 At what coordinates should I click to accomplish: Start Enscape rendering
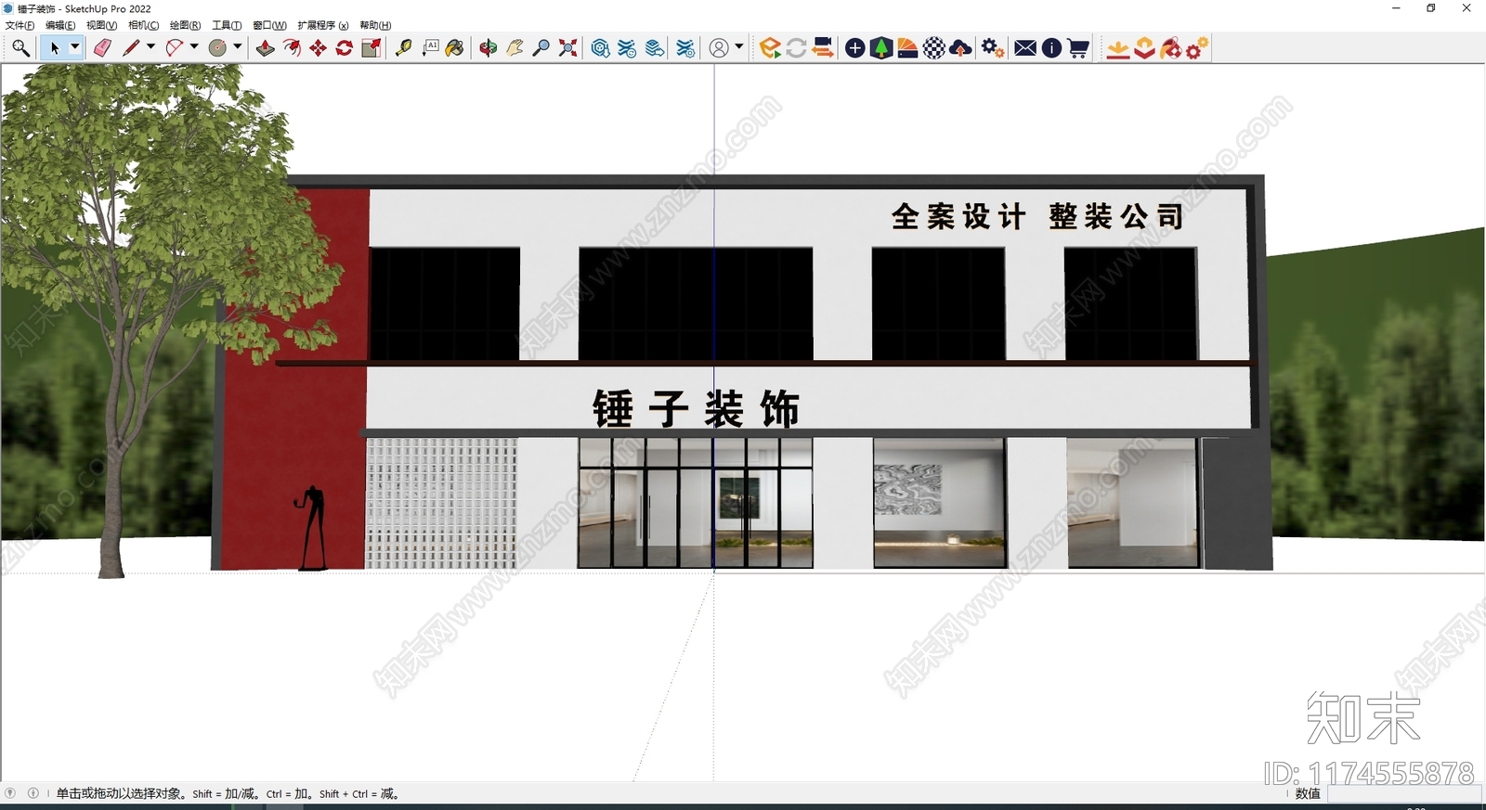click(x=770, y=48)
